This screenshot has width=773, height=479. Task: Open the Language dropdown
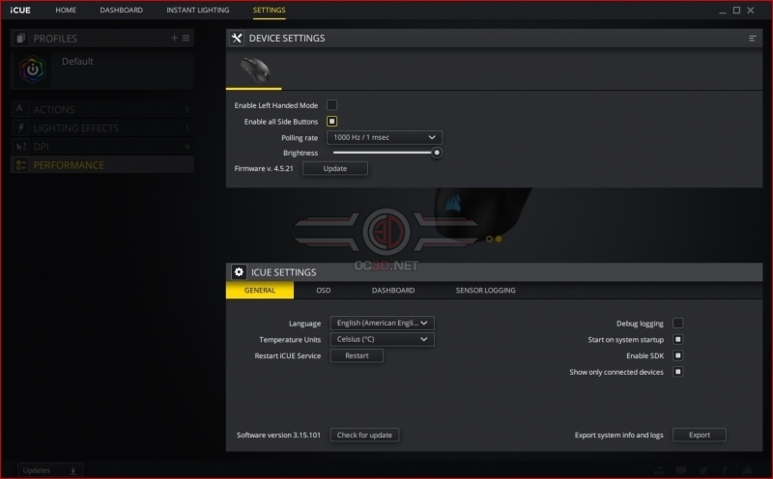[382, 323]
